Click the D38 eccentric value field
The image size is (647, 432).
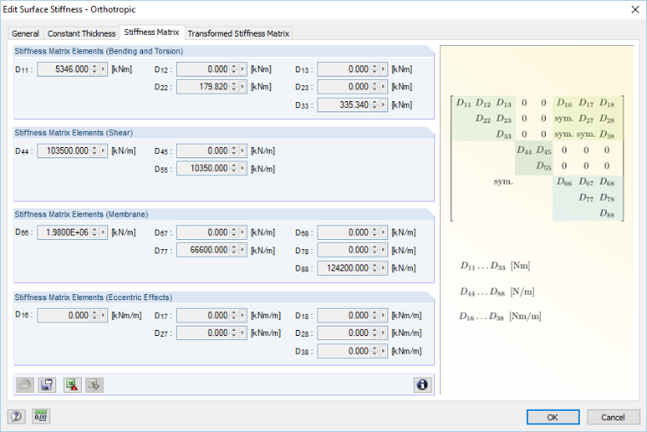(344, 351)
